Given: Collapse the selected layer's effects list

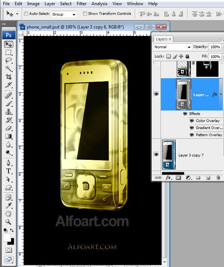Looking at the screenshot, I should pyautogui.click(x=221, y=94).
